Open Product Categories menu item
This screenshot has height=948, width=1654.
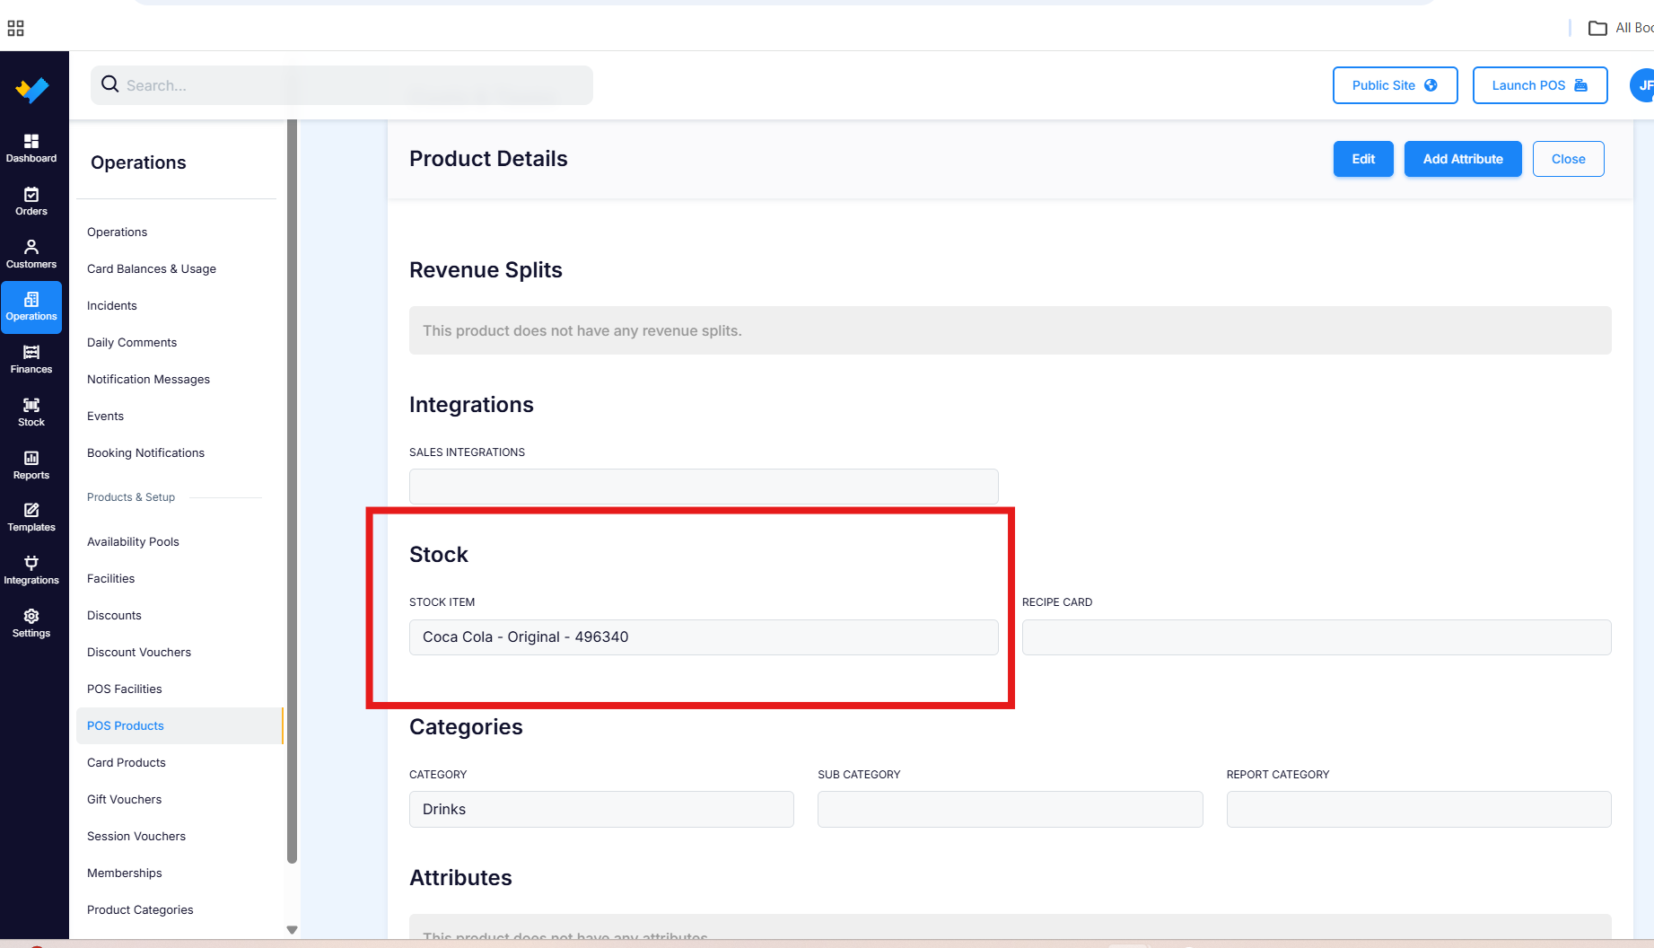[140, 909]
